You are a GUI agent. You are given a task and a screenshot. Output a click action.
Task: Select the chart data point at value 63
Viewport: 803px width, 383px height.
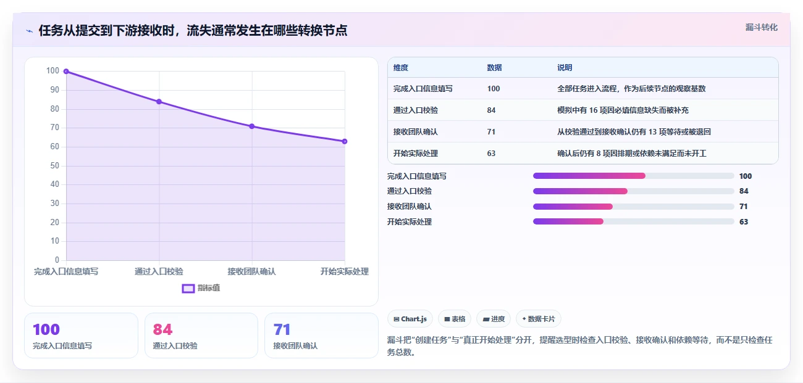(345, 141)
